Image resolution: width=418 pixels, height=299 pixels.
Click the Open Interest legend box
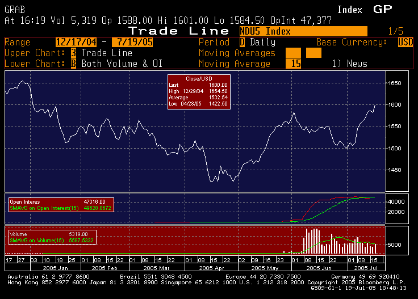[x=60, y=204]
